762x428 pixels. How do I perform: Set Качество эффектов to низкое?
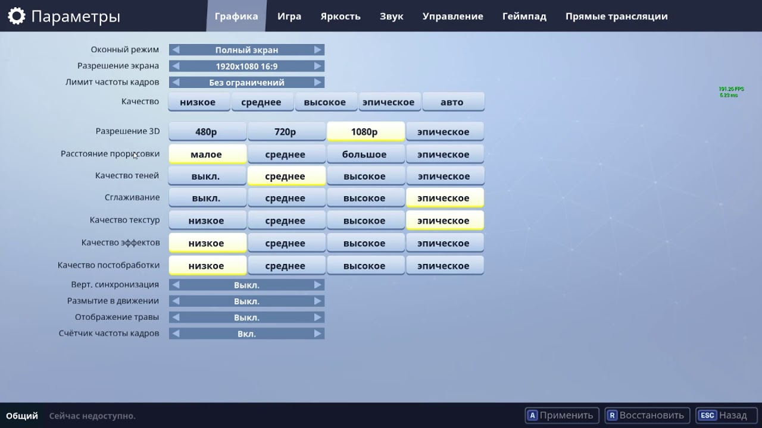pos(207,243)
